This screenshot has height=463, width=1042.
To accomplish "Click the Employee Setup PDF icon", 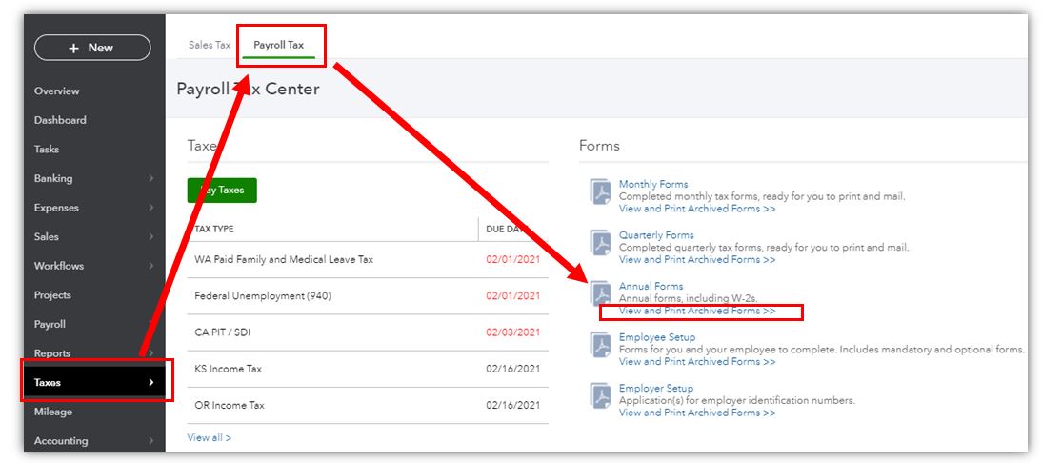I will [601, 346].
